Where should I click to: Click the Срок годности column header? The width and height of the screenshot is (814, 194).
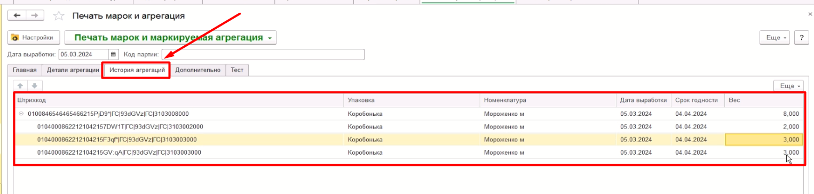point(698,100)
